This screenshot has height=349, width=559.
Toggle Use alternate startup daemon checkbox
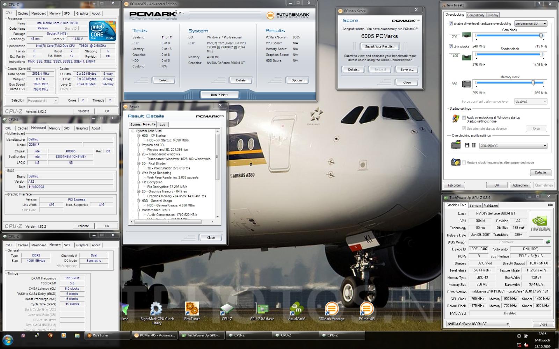pos(464,129)
